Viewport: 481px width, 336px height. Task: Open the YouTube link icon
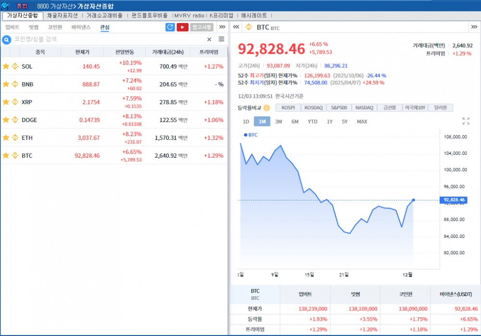182,27
